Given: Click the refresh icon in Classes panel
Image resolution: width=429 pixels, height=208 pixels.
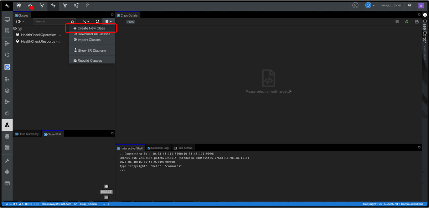Looking at the screenshot, I should (97, 22).
